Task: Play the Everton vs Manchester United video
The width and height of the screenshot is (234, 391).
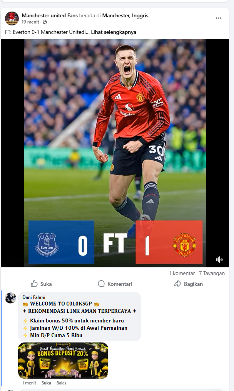Action: (115, 153)
